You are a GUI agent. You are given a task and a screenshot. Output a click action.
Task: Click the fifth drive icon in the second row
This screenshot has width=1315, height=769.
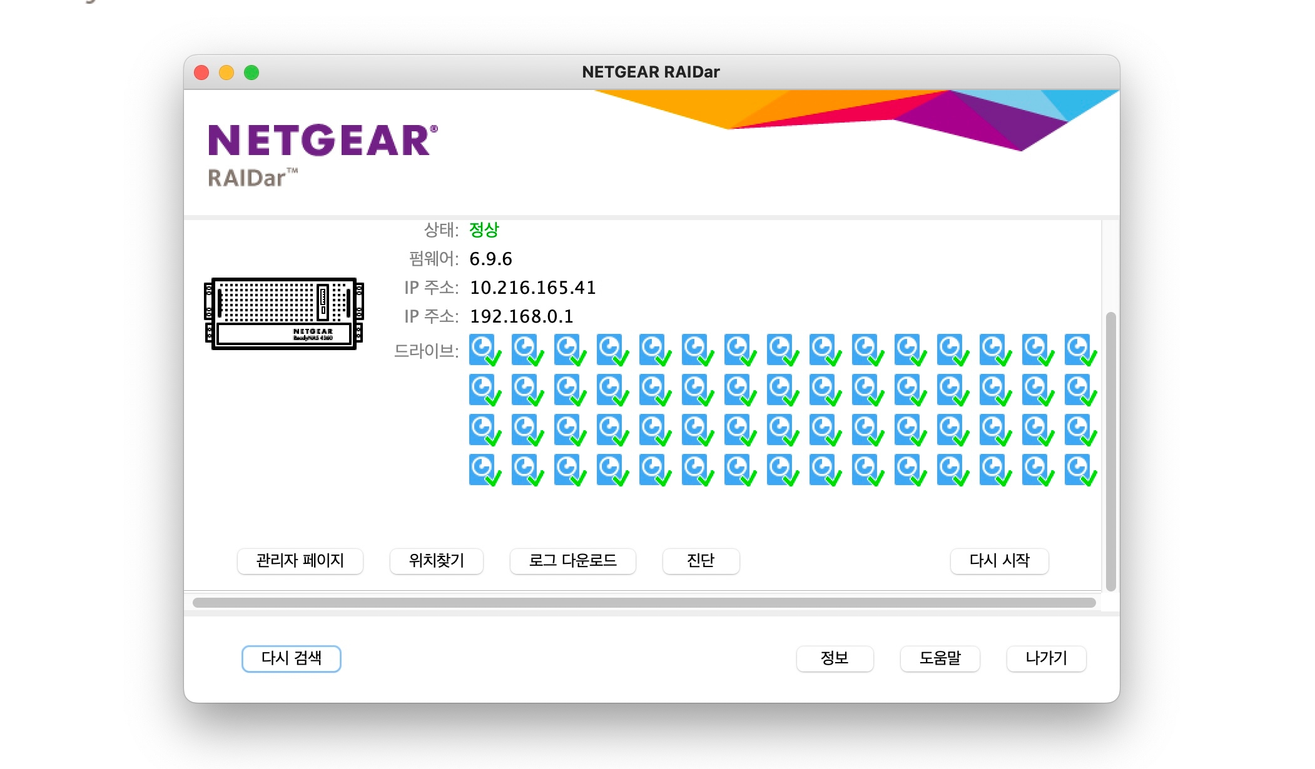coord(655,390)
